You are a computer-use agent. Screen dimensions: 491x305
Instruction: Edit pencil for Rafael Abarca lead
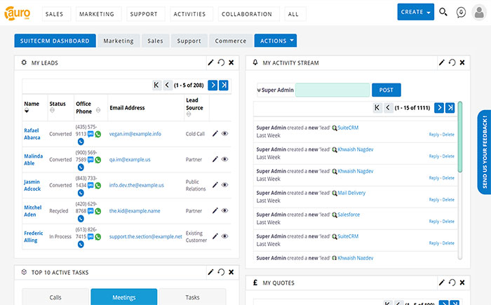(x=215, y=134)
